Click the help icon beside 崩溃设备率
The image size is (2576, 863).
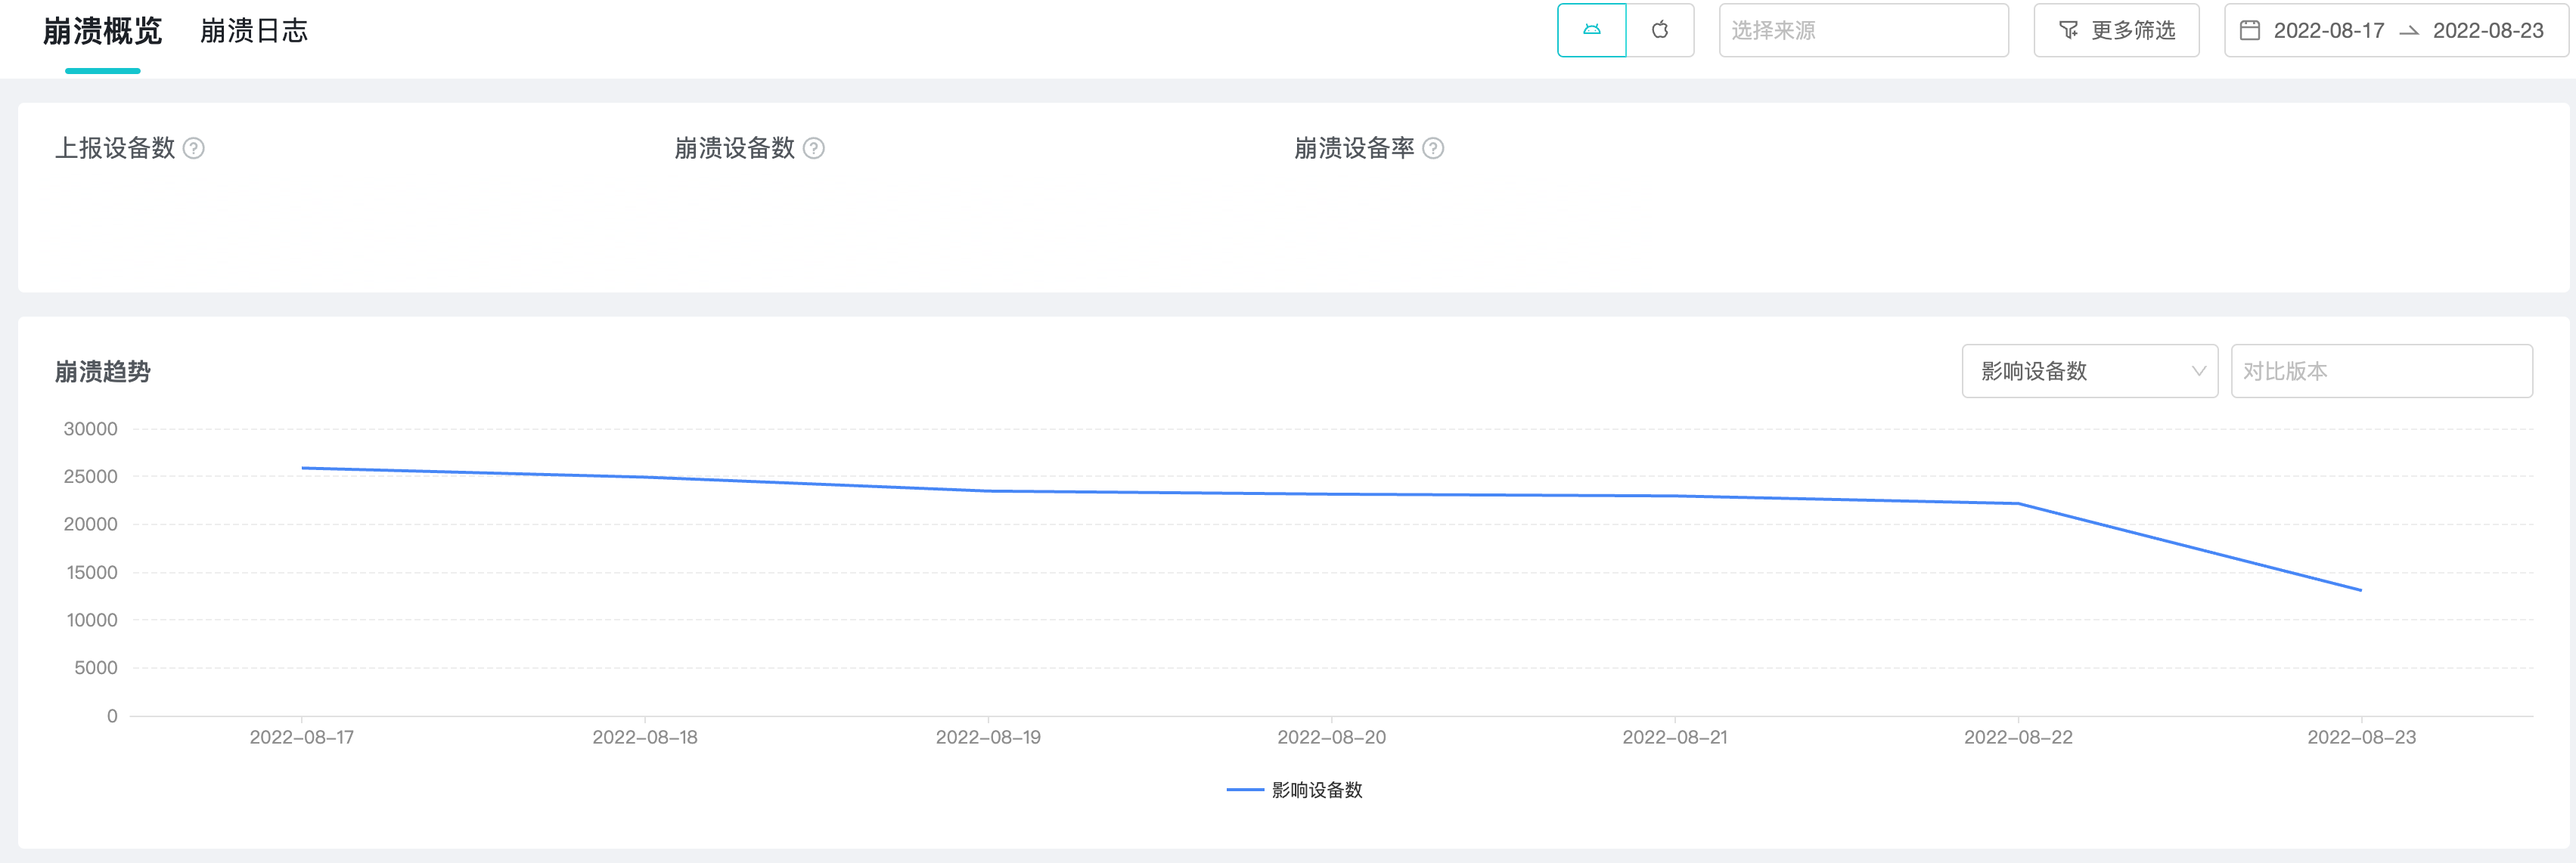click(x=1434, y=149)
